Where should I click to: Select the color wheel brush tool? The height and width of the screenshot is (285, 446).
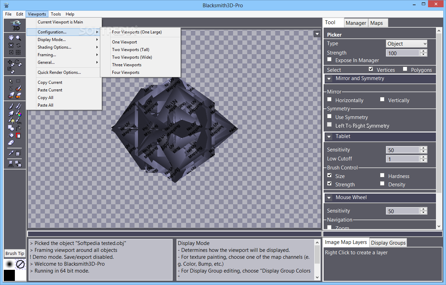click(x=18, y=113)
